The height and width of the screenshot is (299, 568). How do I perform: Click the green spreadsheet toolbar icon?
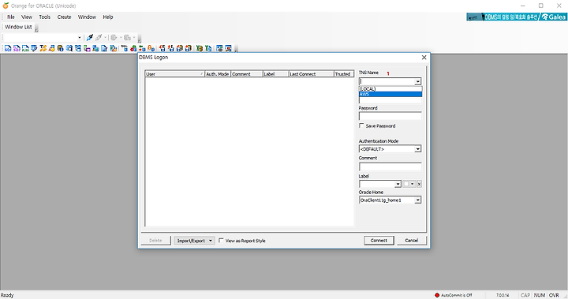(x=200, y=48)
